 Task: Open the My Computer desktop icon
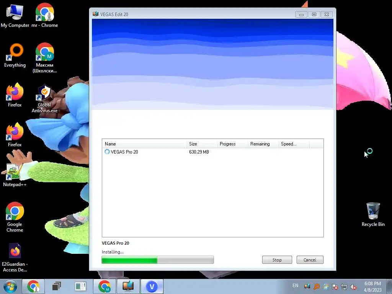click(x=15, y=16)
